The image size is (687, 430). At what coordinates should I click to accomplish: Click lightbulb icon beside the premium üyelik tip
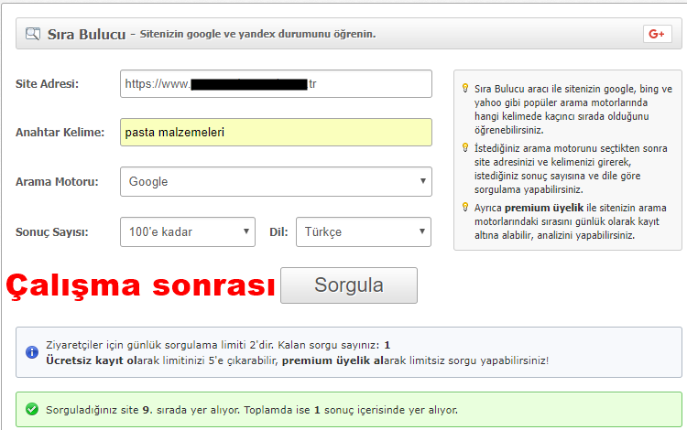tap(465, 207)
